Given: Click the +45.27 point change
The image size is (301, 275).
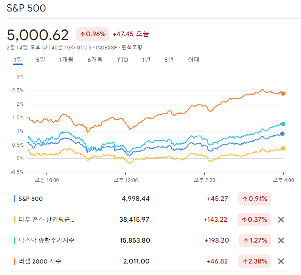Looking at the screenshot, I should pyautogui.click(x=217, y=199).
